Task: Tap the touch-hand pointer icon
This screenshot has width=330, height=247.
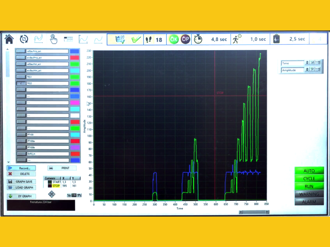Action: click(x=54, y=39)
